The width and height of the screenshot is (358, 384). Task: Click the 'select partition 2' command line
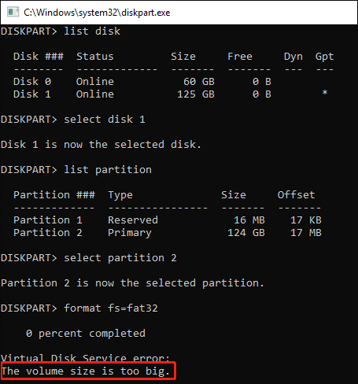89,258
